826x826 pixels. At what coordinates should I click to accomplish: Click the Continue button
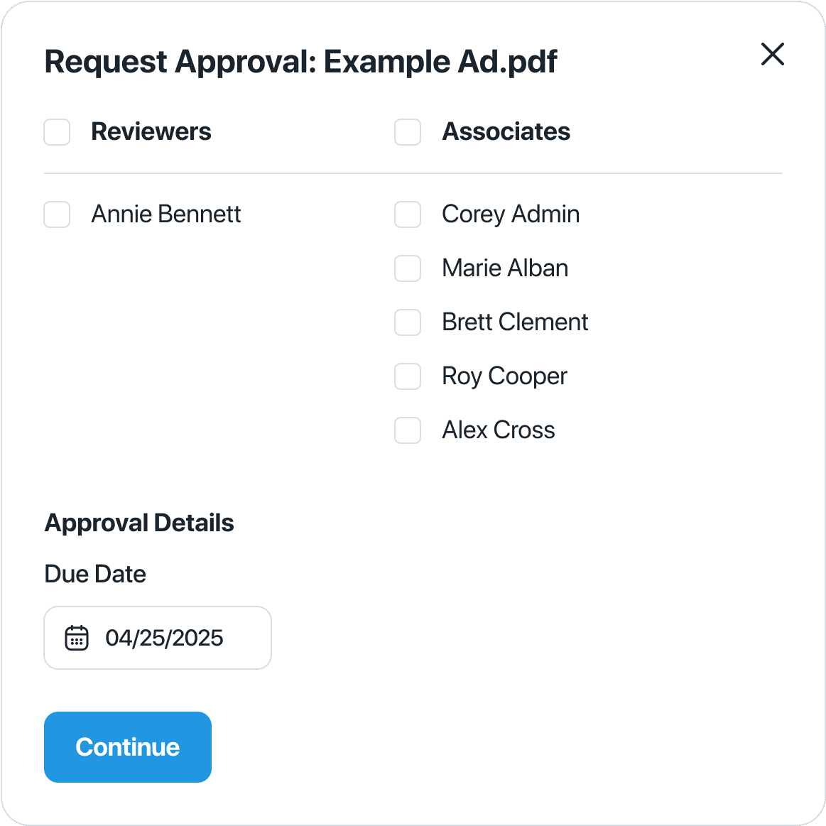click(x=128, y=747)
